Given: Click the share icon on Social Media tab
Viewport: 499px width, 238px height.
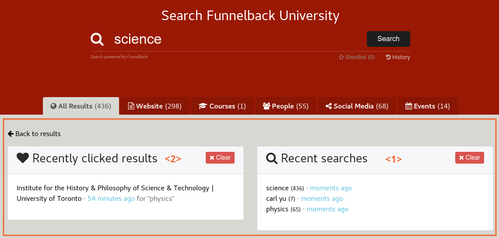Looking at the screenshot, I should [329, 106].
